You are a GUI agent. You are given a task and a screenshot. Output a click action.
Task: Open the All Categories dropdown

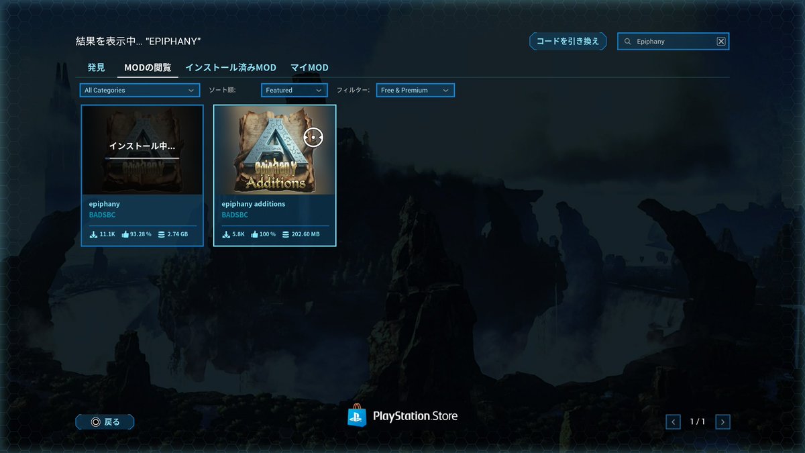pos(140,90)
